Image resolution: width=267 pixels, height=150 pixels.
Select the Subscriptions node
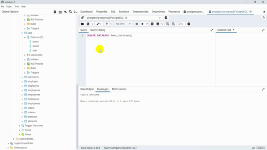26,139
